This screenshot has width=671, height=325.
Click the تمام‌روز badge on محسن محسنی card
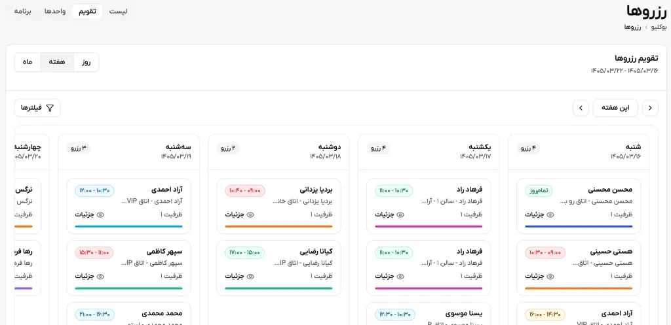[x=539, y=190]
